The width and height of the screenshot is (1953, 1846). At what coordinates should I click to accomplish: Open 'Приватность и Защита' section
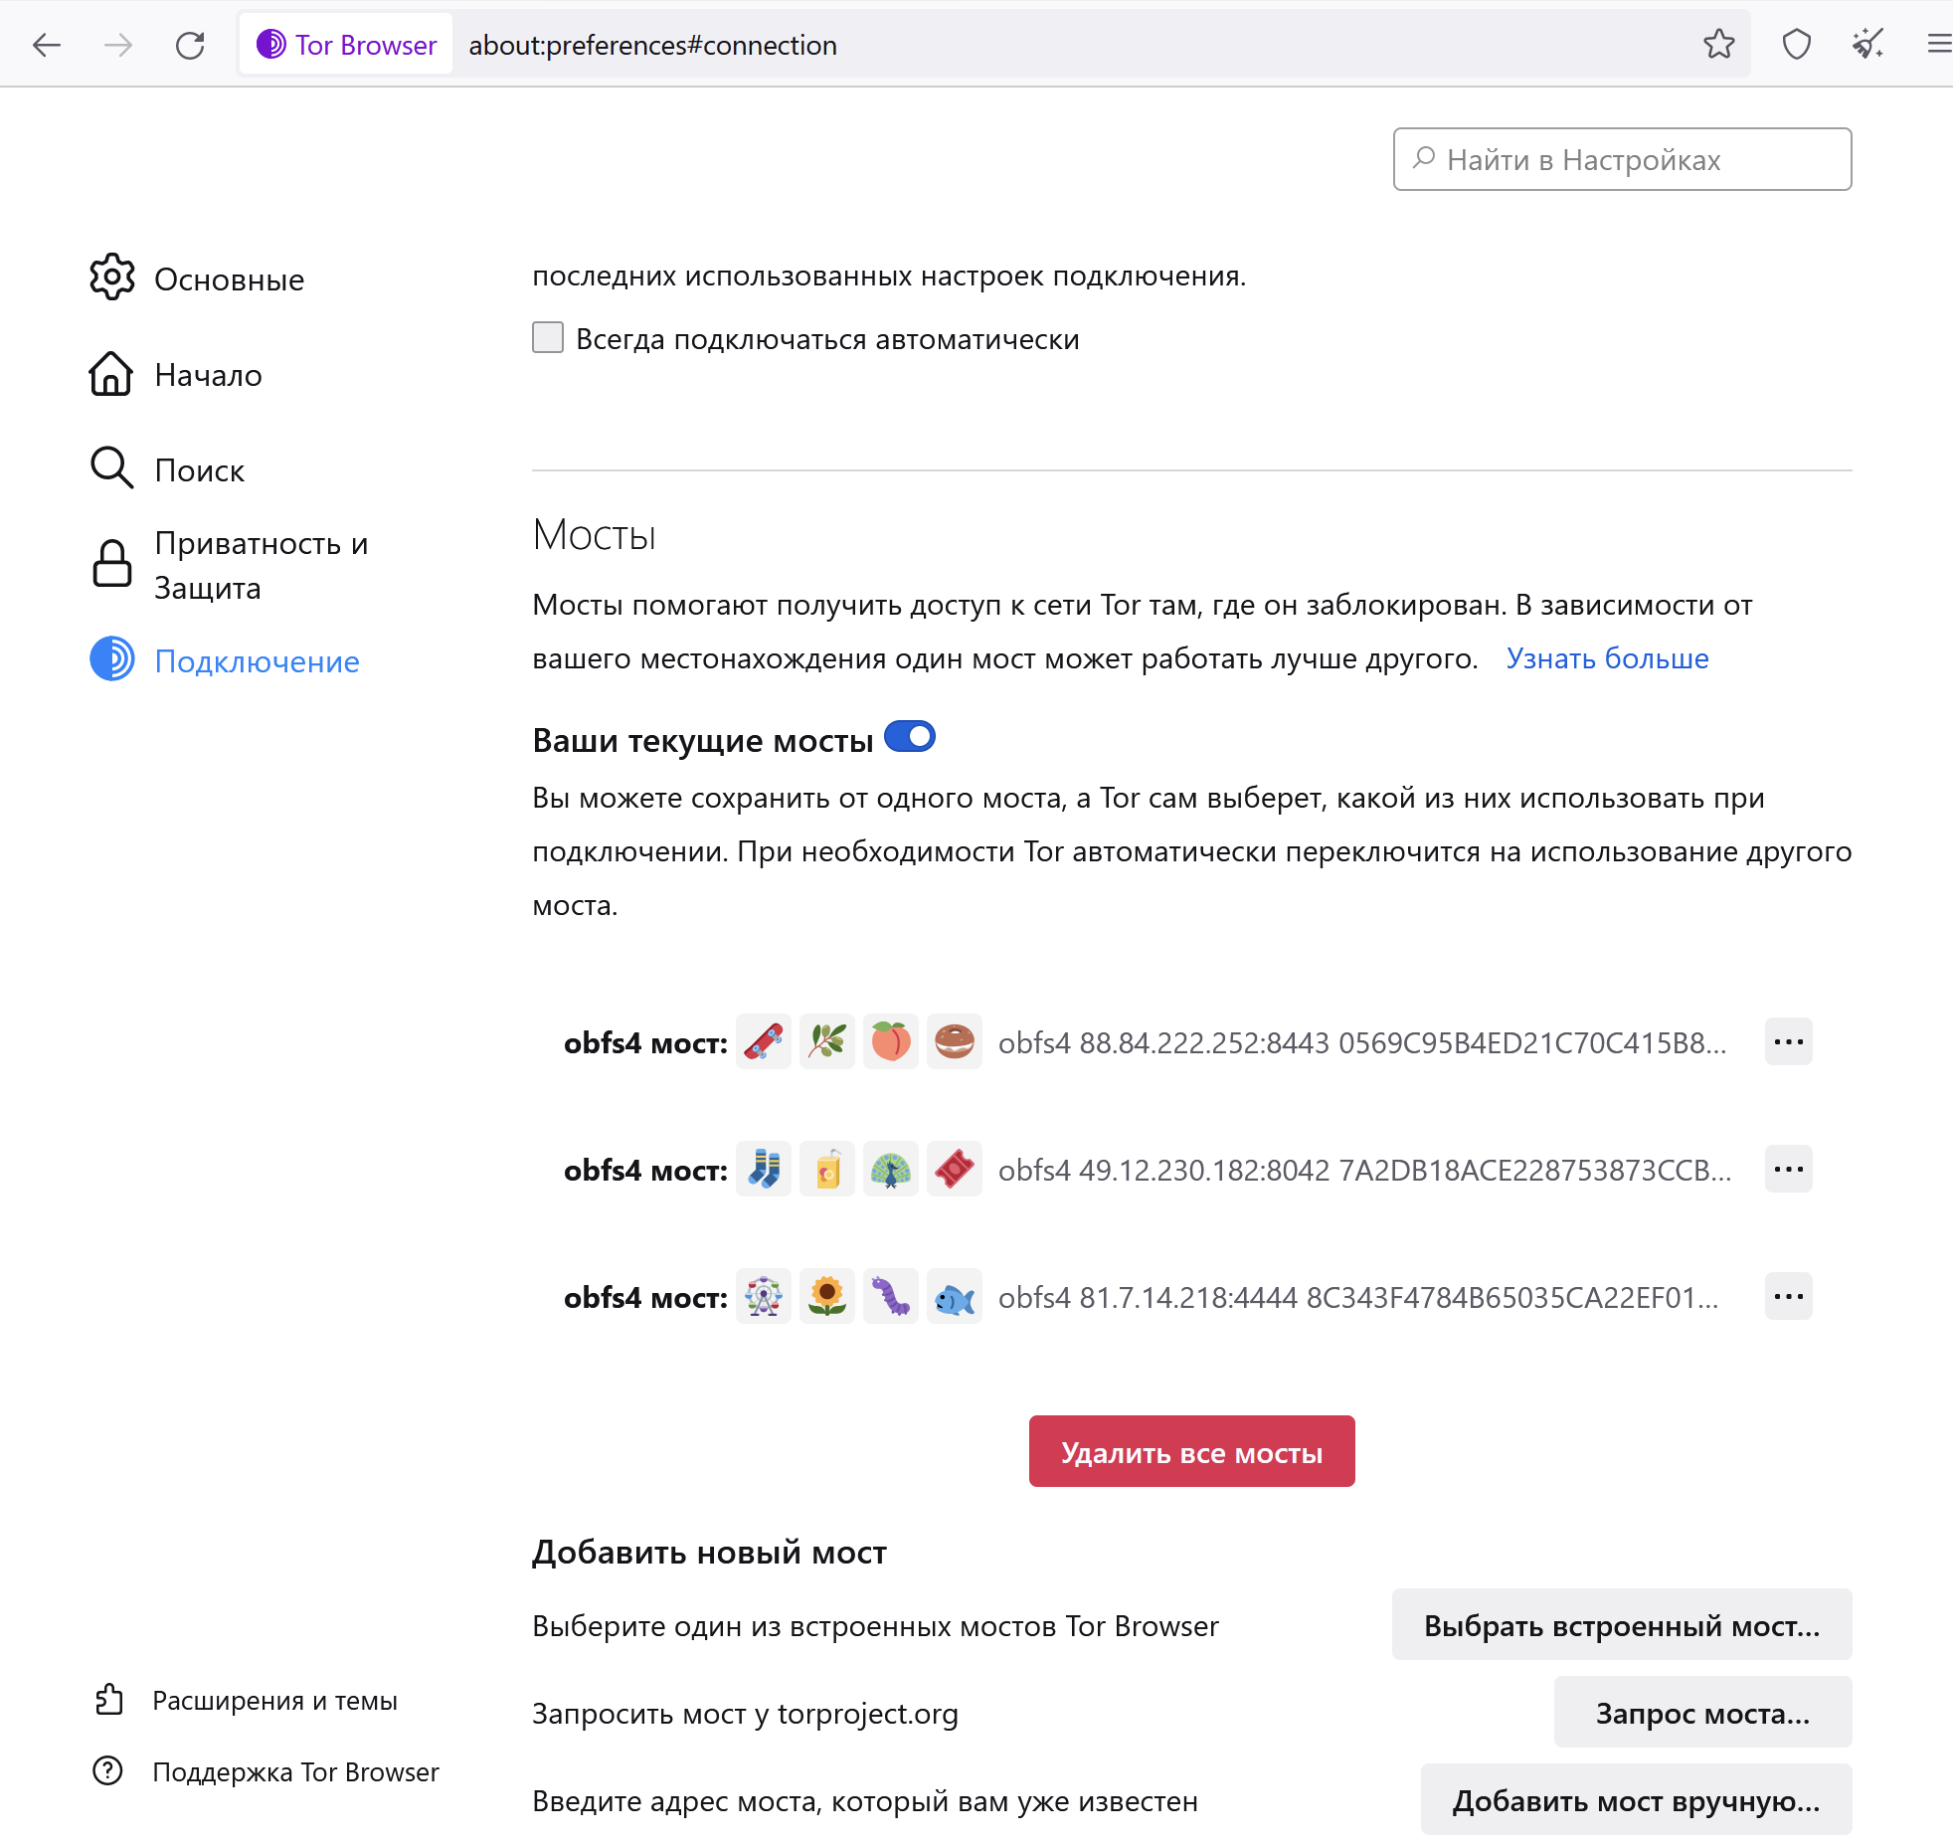tap(261, 565)
